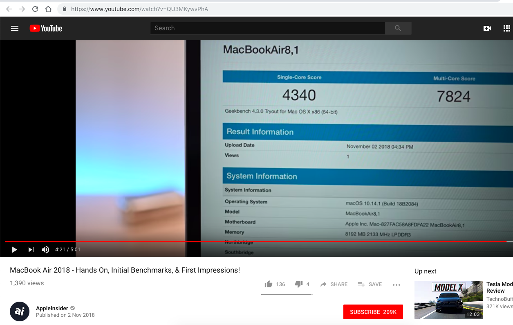
Task: Click the 4:21 / 5:01 time display
Action: 68,250
